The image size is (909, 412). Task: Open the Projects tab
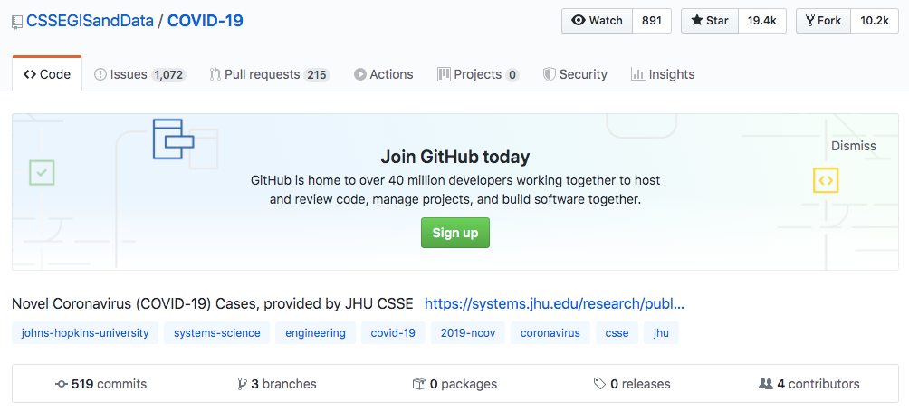pyautogui.click(x=477, y=74)
